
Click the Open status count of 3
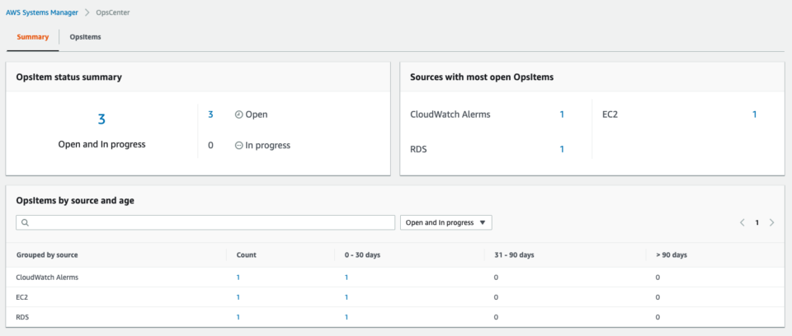click(210, 114)
